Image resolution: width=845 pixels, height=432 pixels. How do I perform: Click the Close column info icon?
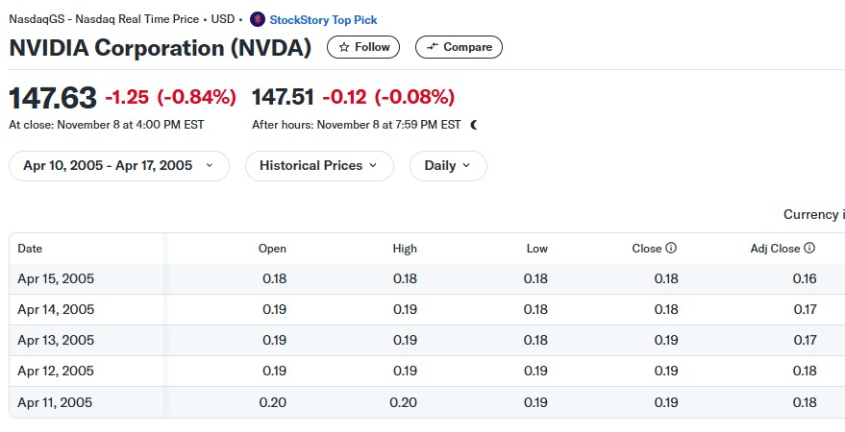click(671, 248)
